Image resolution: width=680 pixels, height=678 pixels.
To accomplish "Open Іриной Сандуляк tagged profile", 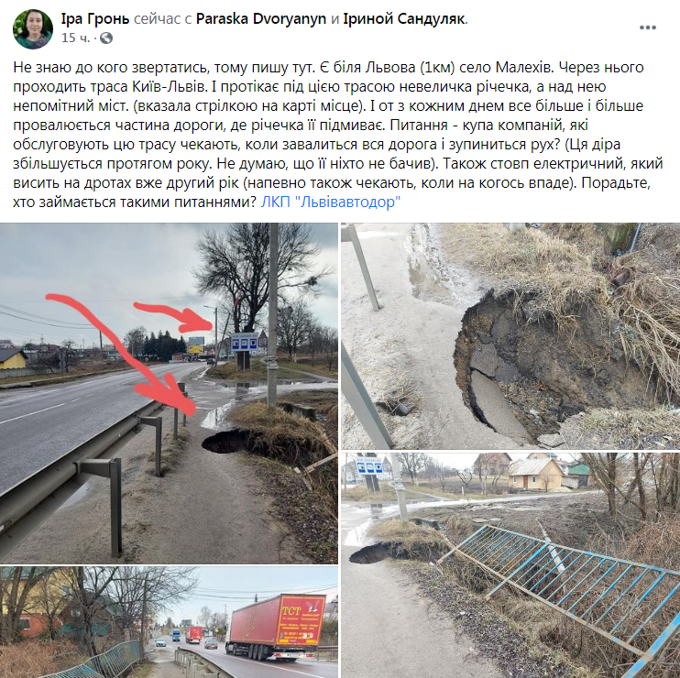I will [403, 19].
